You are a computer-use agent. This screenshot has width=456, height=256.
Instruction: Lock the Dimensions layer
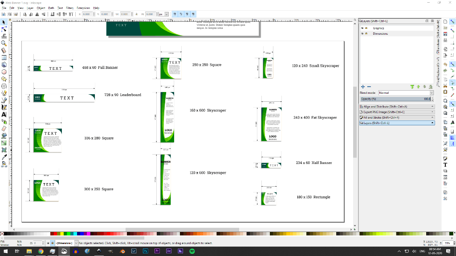[366, 33]
